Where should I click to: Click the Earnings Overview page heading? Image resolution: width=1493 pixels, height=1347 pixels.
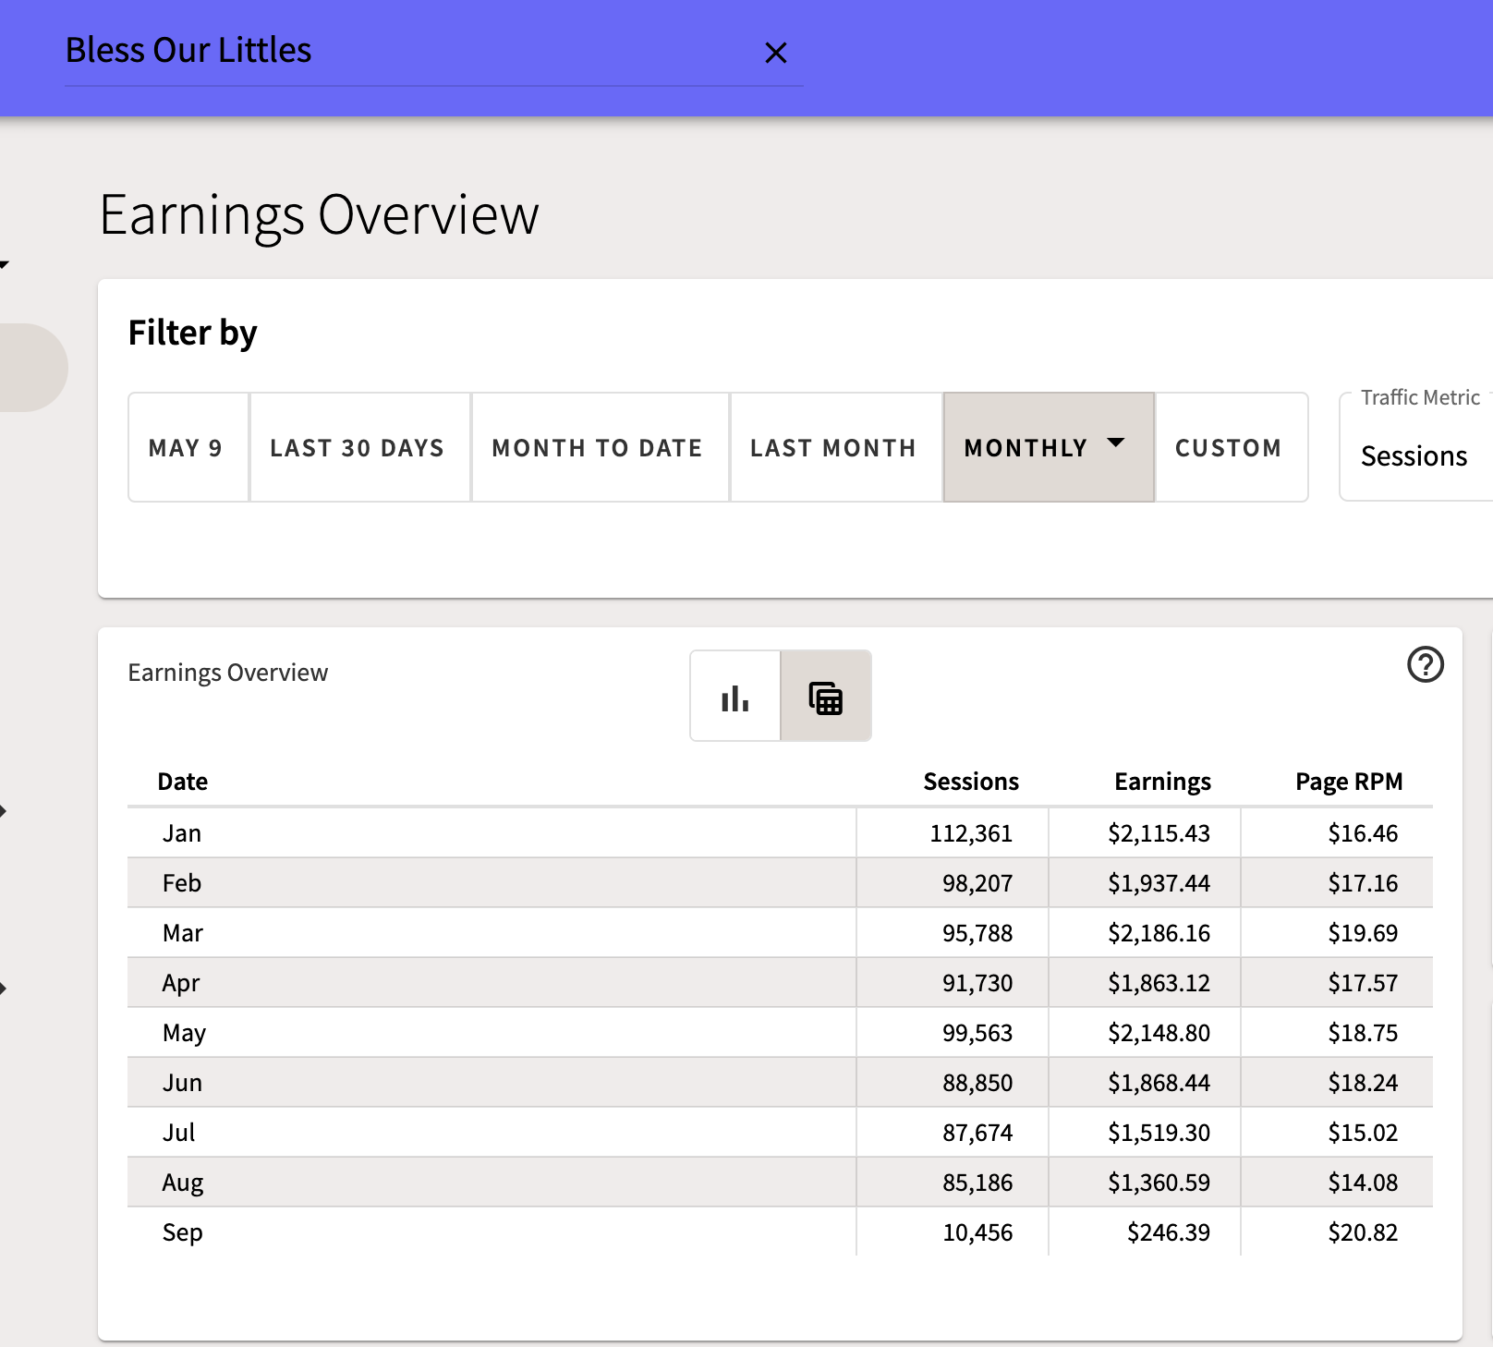pyautogui.click(x=319, y=215)
